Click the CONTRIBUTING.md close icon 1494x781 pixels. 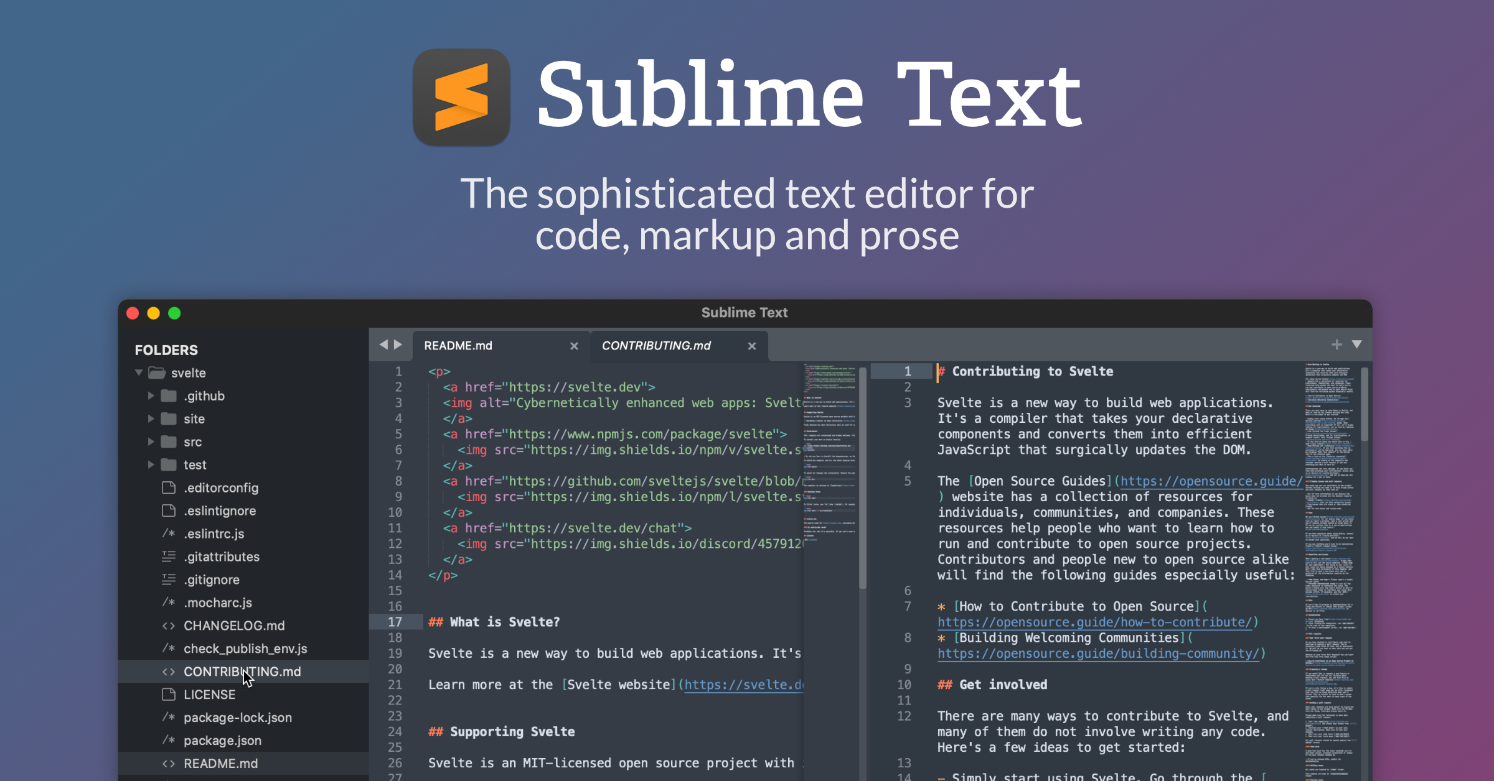pyautogui.click(x=752, y=346)
